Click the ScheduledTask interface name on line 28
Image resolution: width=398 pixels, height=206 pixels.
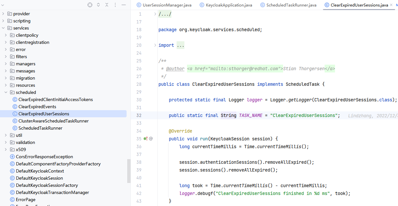pyautogui.click(x=303, y=84)
